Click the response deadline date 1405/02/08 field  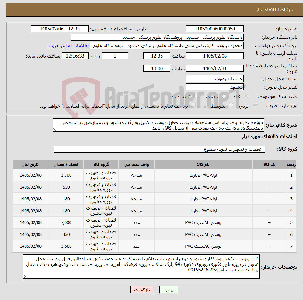point(215,56)
